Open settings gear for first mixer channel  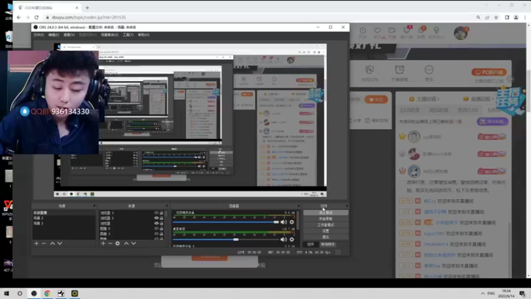coord(292,222)
